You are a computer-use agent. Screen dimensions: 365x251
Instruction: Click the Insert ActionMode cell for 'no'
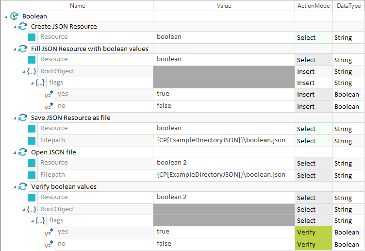pyautogui.click(x=313, y=106)
